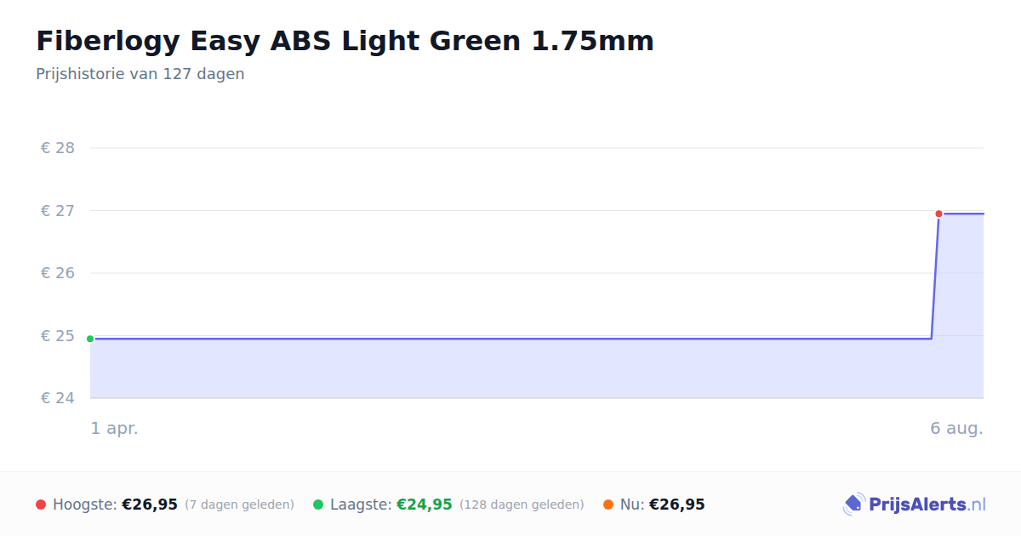Click the Prijshistorie van 127 dagen subtitle

140,74
